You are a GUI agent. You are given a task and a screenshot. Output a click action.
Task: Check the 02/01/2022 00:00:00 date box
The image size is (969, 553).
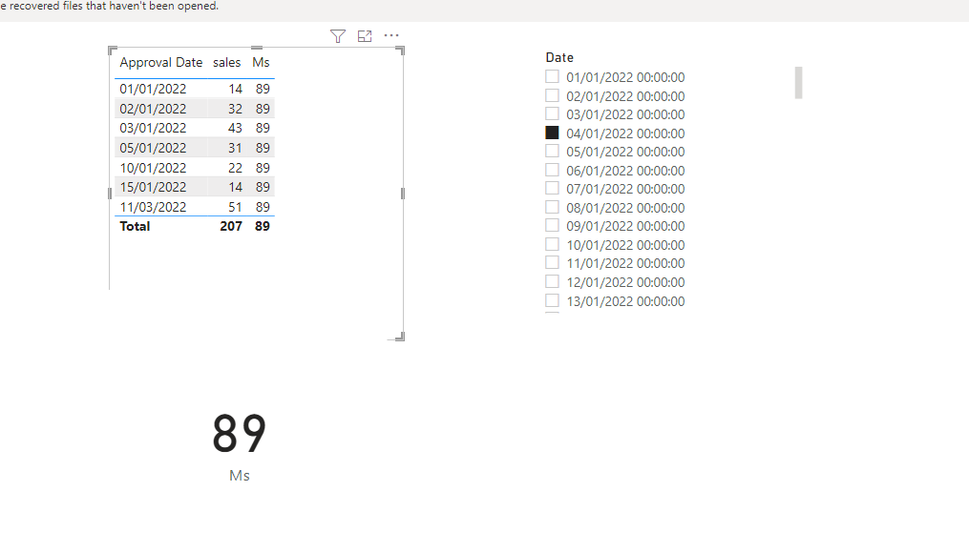pyautogui.click(x=552, y=95)
